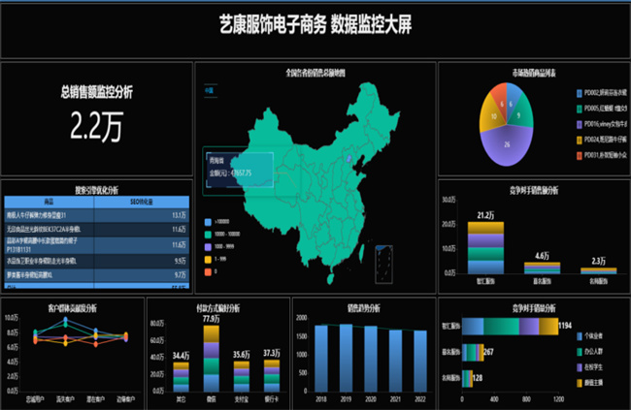The height and width of the screenshot is (410, 631).
Task: Click the 流失客户 peak point on line chart
Action: coord(65,331)
